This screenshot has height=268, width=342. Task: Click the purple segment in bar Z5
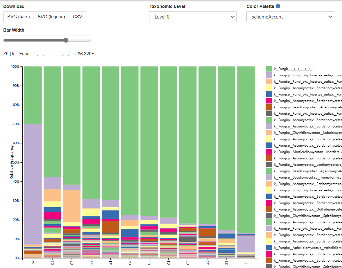point(246,244)
